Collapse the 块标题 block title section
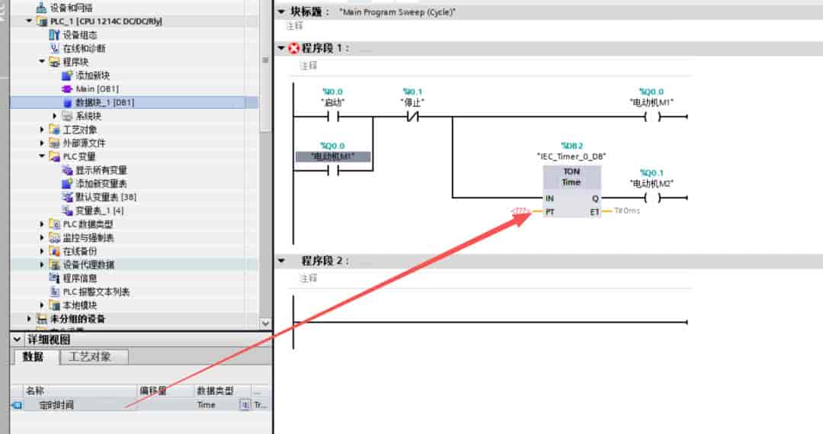This screenshot has height=434, width=823. click(x=281, y=11)
